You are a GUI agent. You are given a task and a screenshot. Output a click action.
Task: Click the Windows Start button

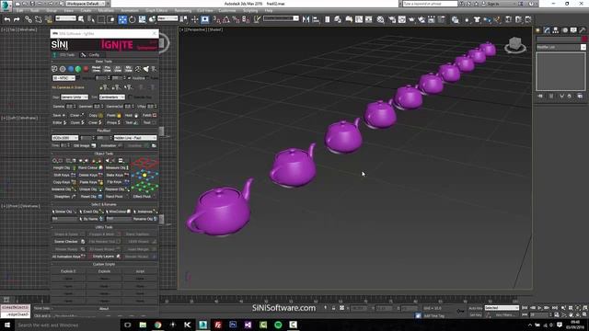pyautogui.click(x=6, y=325)
